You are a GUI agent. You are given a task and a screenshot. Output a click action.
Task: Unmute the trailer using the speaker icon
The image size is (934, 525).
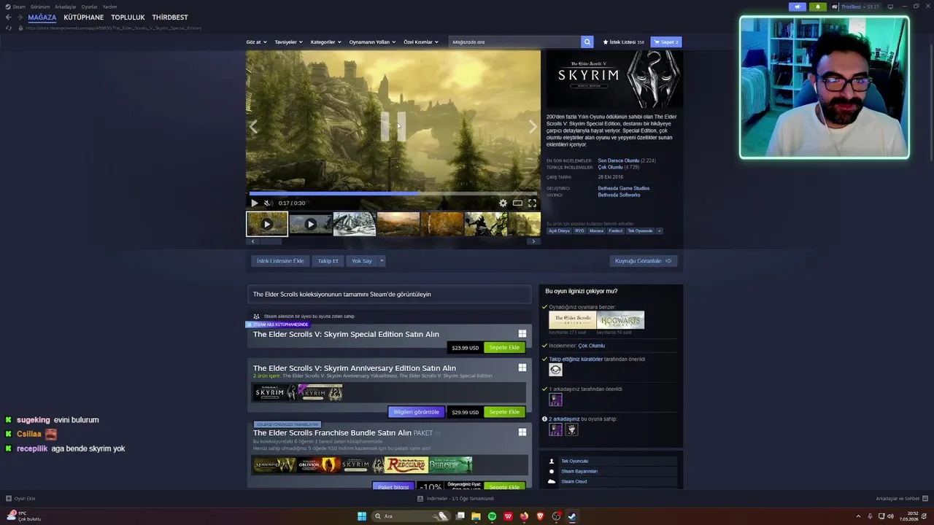267,203
